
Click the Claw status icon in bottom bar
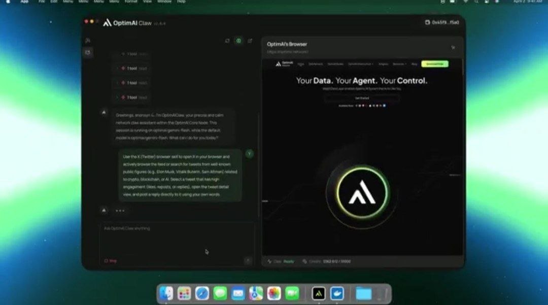click(x=269, y=261)
